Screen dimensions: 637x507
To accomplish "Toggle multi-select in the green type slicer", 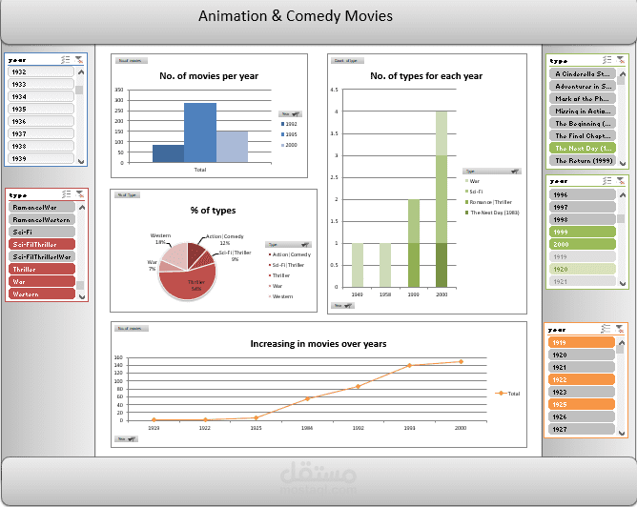I will pos(606,60).
